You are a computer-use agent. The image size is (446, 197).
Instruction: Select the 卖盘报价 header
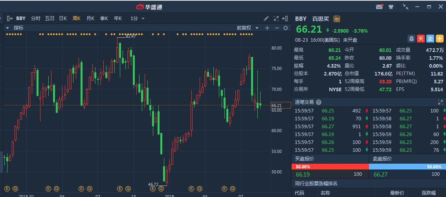point(382,159)
